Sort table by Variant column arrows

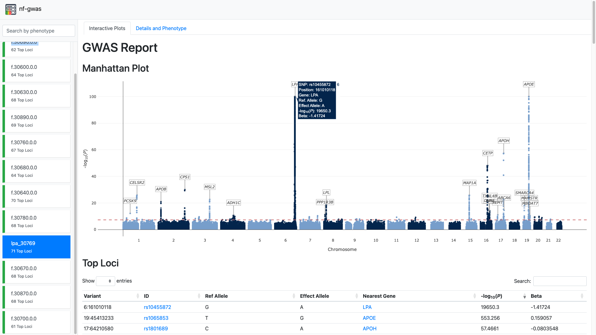point(138,296)
